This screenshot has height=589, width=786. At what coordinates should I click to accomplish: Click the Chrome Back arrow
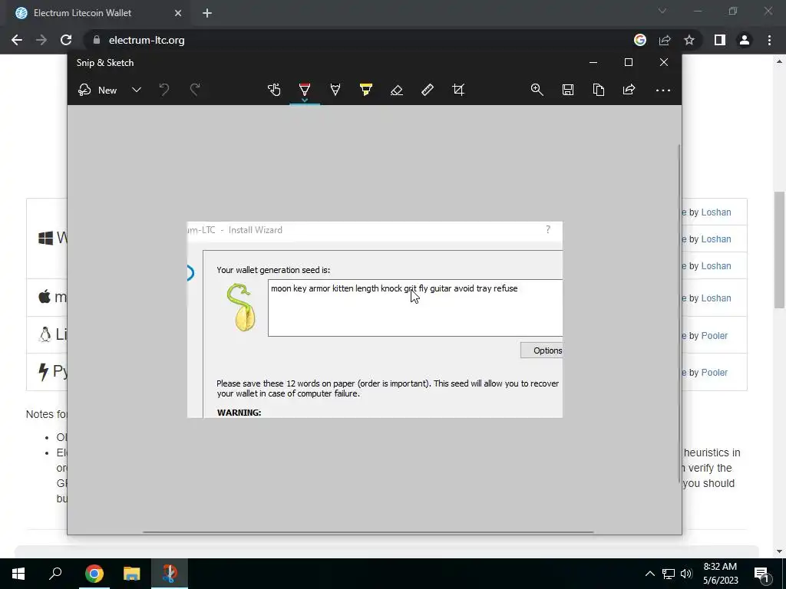coord(17,40)
